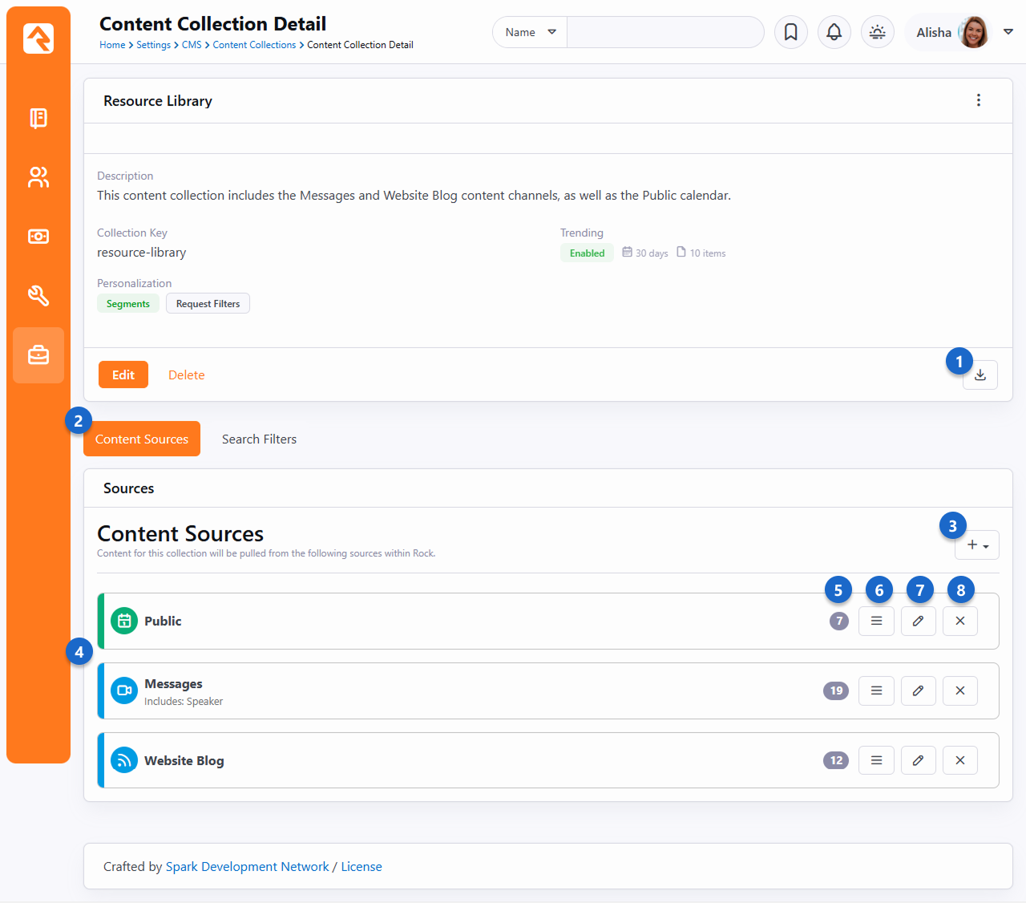1026x903 pixels.
Task: Click the Resource Library panel title
Action: coord(158,100)
